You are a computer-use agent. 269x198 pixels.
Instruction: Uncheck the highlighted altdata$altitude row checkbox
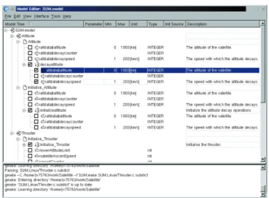[x=36, y=70]
